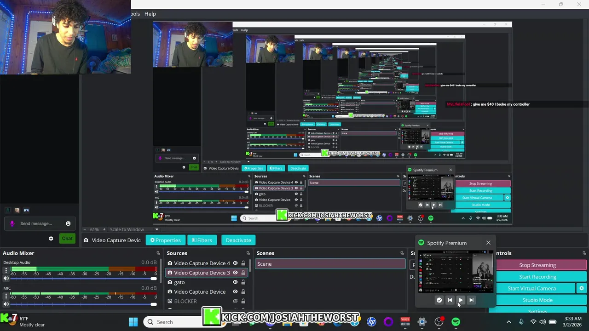Open MIC three-dot options menu
Screen dimensions: 589x331
coord(6,297)
